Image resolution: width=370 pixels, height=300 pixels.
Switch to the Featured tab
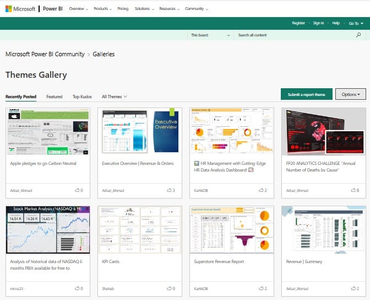point(55,97)
